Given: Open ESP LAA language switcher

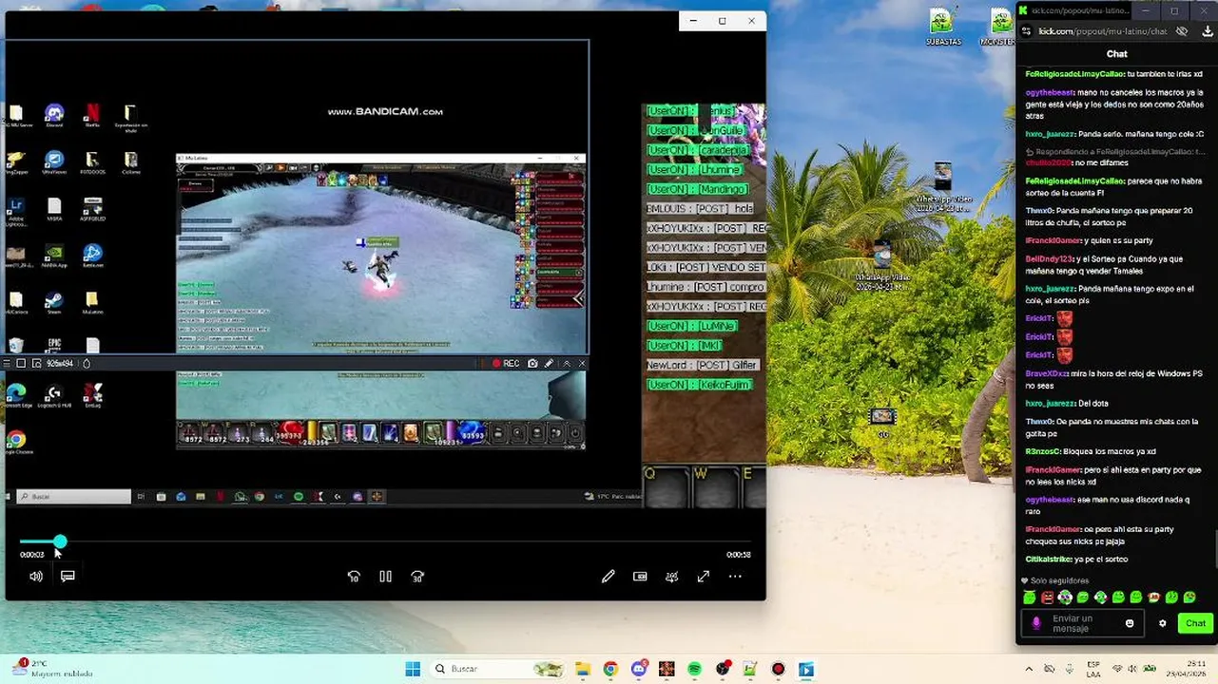Looking at the screenshot, I should click(1093, 669).
